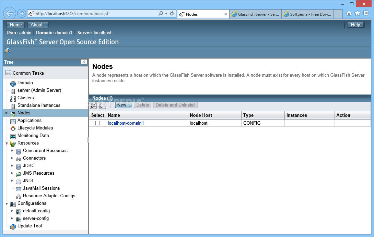Expand the Connectors node
The image size is (374, 237).
coord(12,158)
